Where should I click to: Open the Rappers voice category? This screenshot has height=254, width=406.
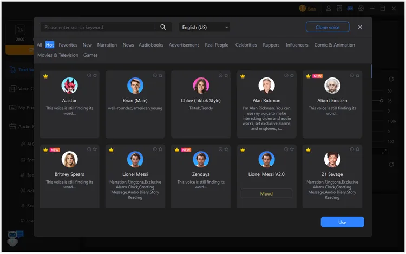(271, 45)
